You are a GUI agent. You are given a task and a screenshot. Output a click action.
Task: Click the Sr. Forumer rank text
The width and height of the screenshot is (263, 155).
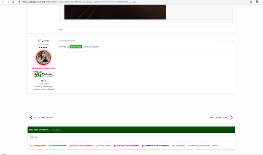pyautogui.click(x=43, y=44)
